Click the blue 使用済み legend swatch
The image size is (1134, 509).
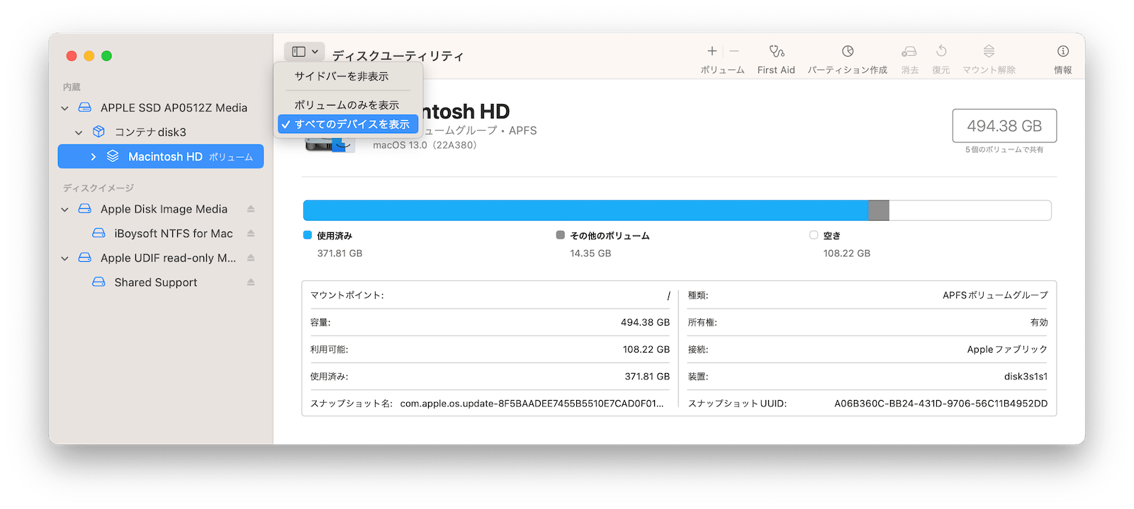pyautogui.click(x=308, y=235)
